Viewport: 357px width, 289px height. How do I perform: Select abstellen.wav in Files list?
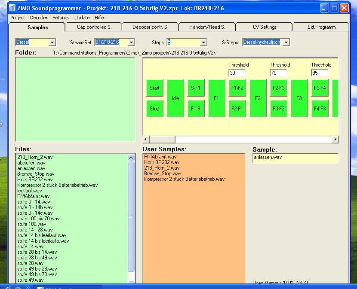coord(31,163)
